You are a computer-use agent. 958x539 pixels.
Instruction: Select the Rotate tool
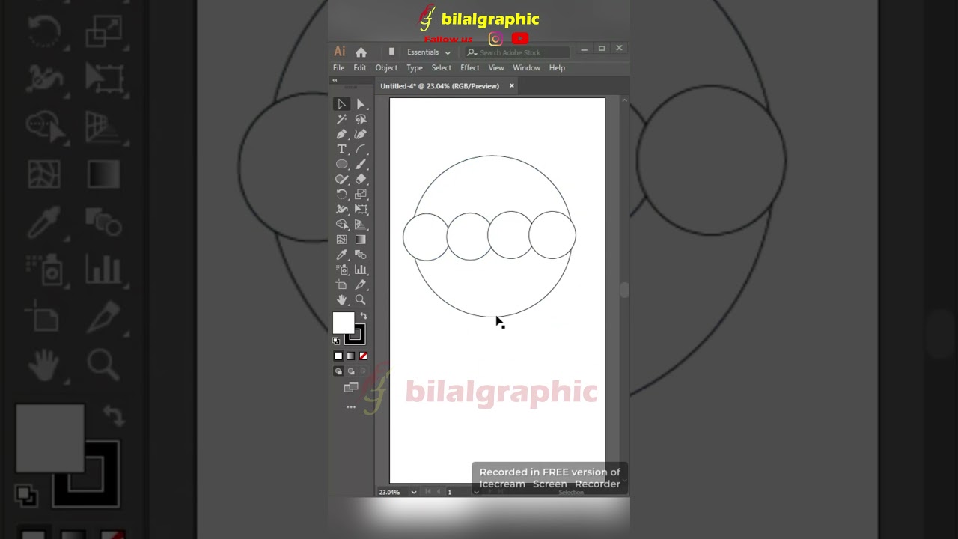342,194
